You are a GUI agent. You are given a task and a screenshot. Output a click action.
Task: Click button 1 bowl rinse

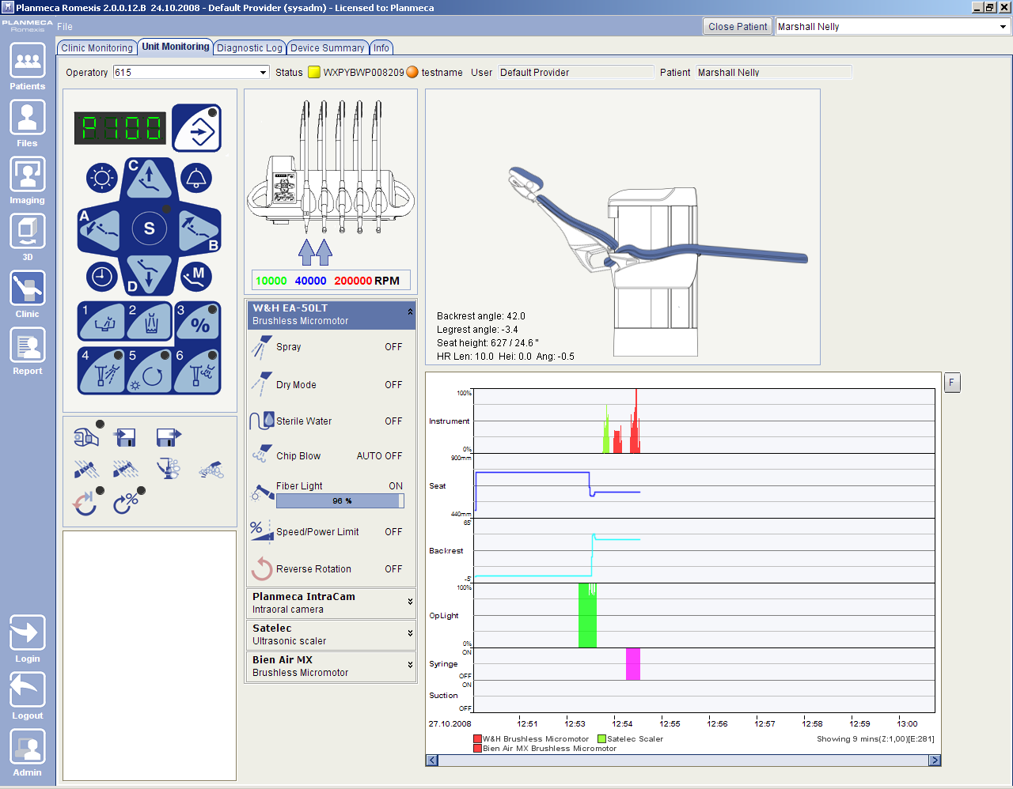point(101,321)
